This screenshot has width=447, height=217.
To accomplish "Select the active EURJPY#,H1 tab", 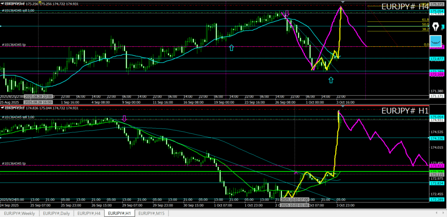I will tap(120, 213).
